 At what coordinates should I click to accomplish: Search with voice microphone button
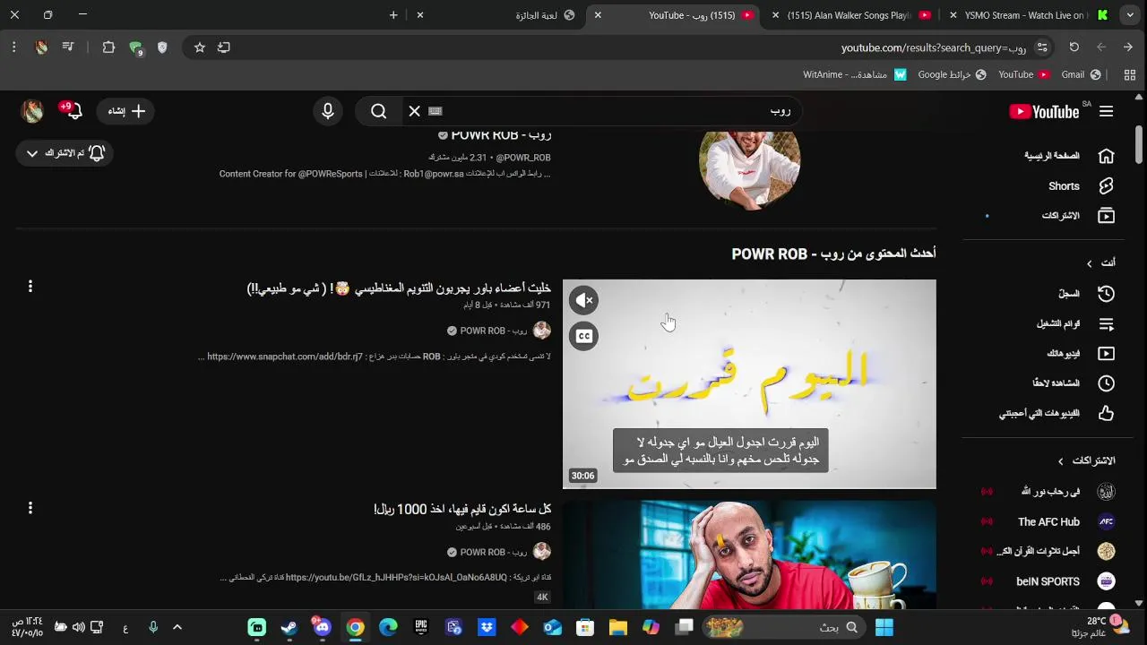(328, 111)
